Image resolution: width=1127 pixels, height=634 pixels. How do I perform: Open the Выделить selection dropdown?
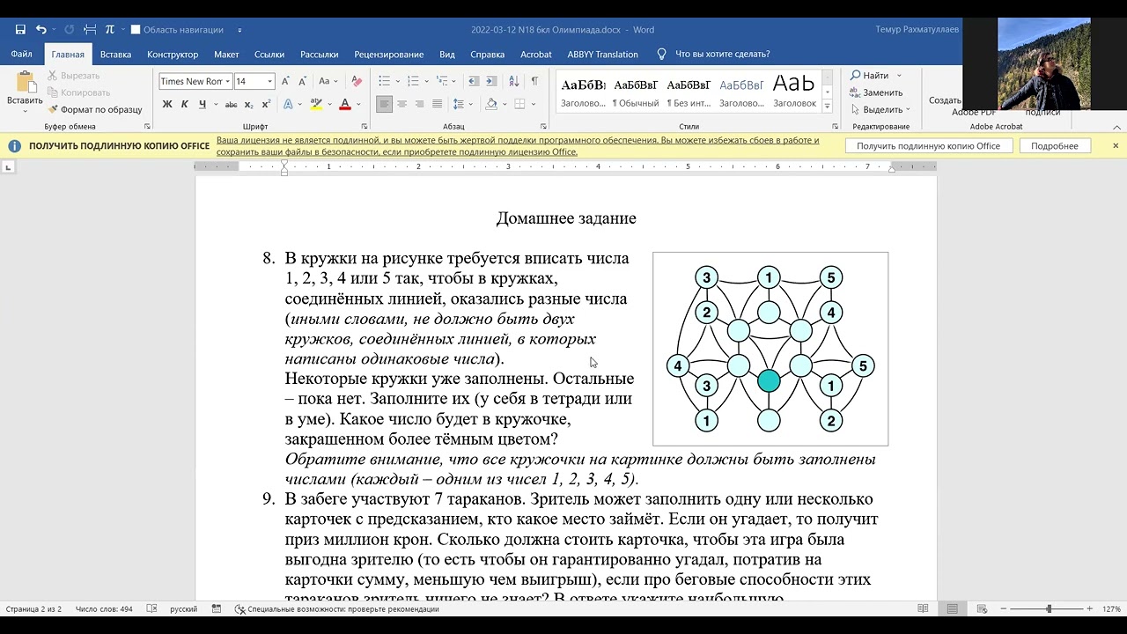coord(880,109)
